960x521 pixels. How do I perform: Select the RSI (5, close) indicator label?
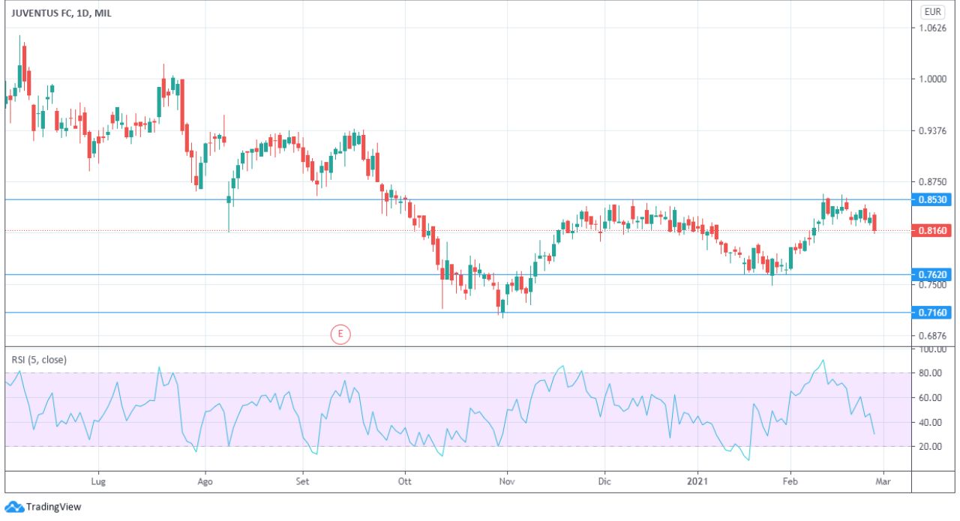click(x=39, y=360)
